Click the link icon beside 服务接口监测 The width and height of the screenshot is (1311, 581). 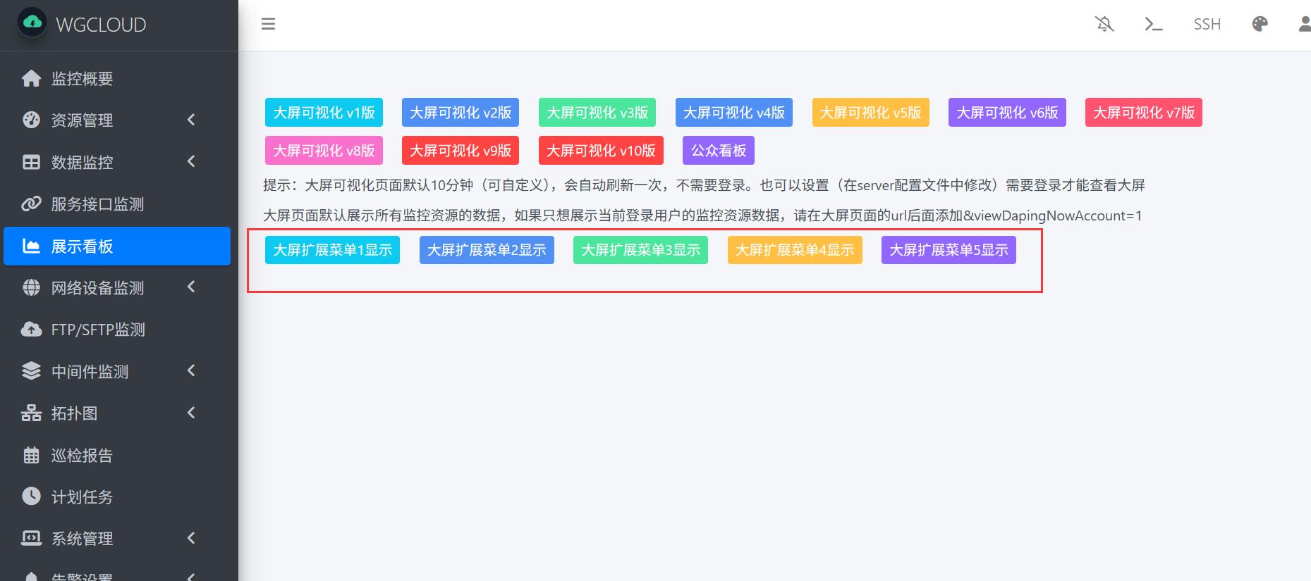(x=31, y=204)
